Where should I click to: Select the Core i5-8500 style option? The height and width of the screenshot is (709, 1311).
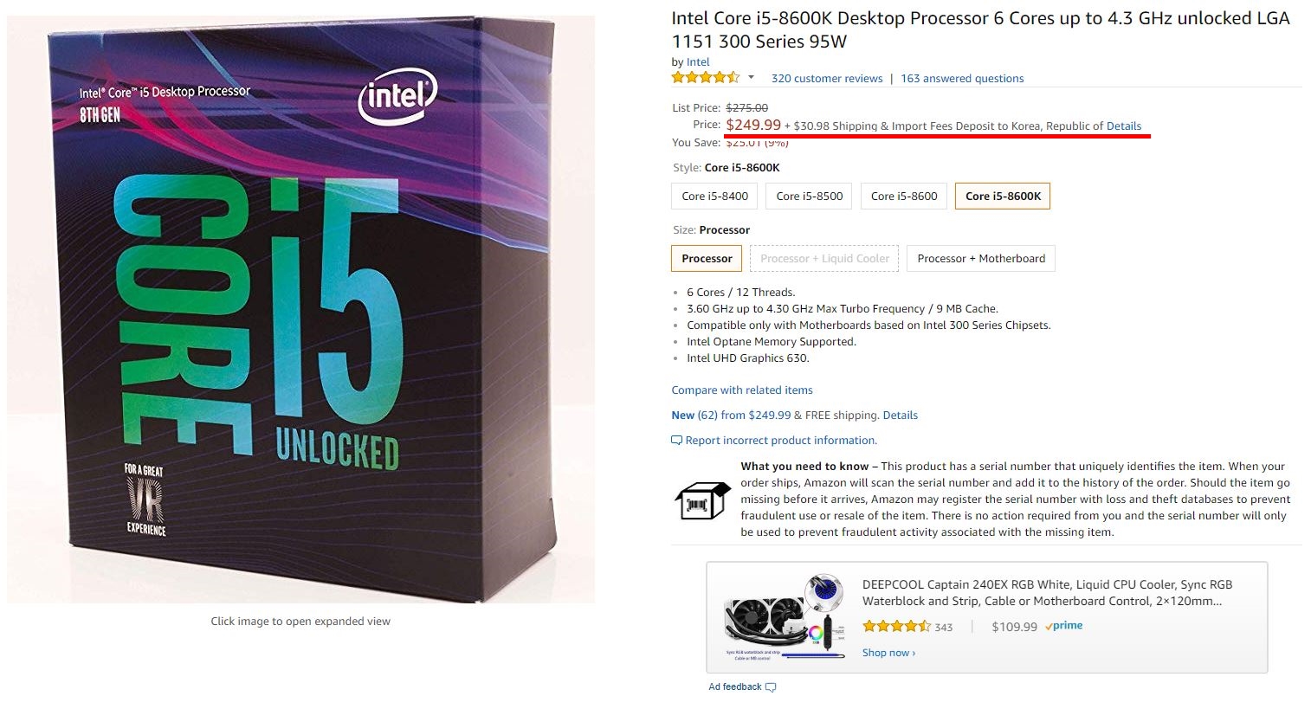810,197
